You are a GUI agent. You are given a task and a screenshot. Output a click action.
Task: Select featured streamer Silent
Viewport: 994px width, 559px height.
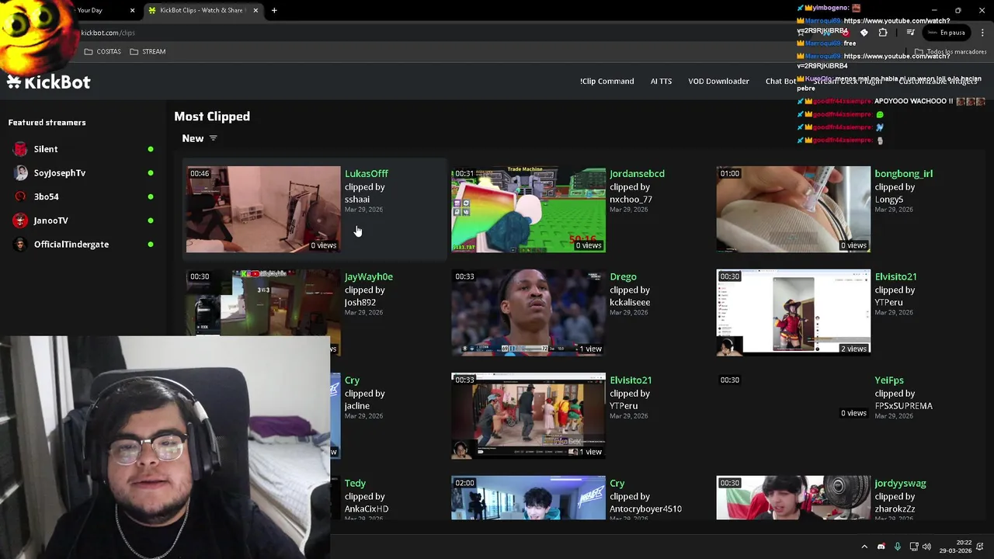click(x=83, y=149)
